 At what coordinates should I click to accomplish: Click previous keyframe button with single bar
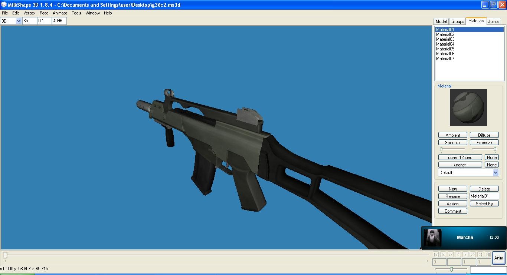(x=443, y=255)
